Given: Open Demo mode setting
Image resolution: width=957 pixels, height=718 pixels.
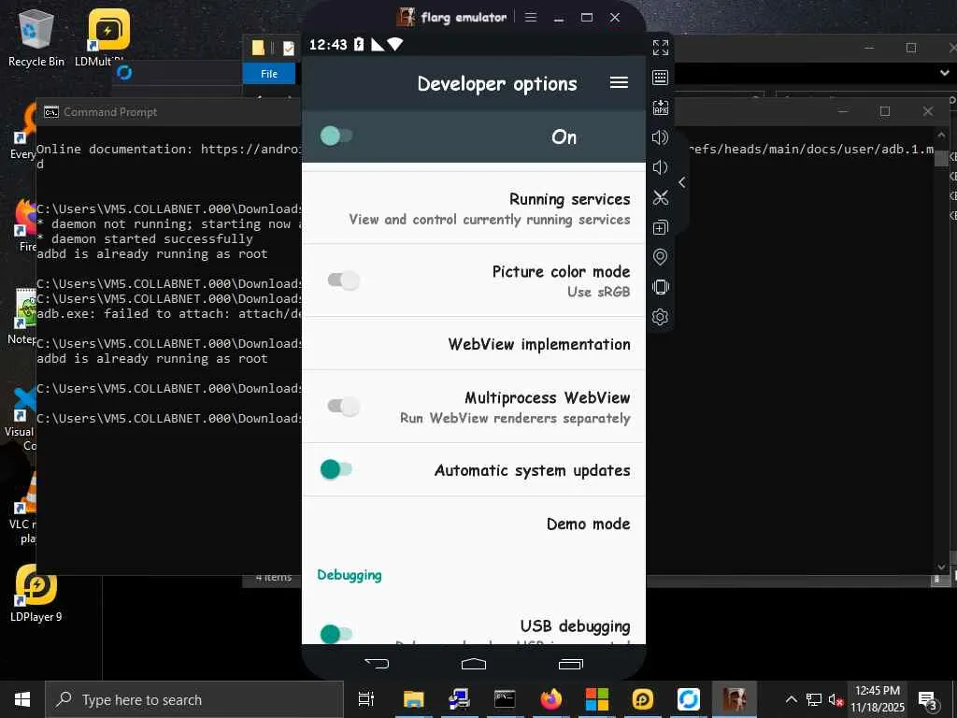Looking at the screenshot, I should click(x=474, y=524).
